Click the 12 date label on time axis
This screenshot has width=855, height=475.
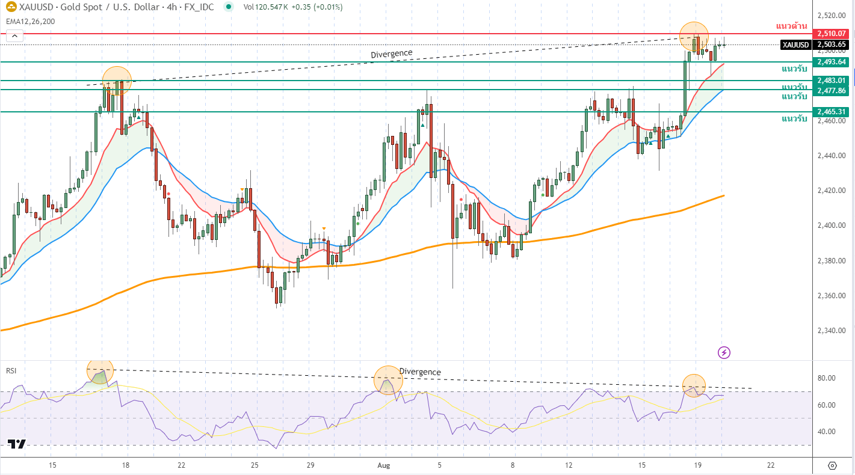569,465
